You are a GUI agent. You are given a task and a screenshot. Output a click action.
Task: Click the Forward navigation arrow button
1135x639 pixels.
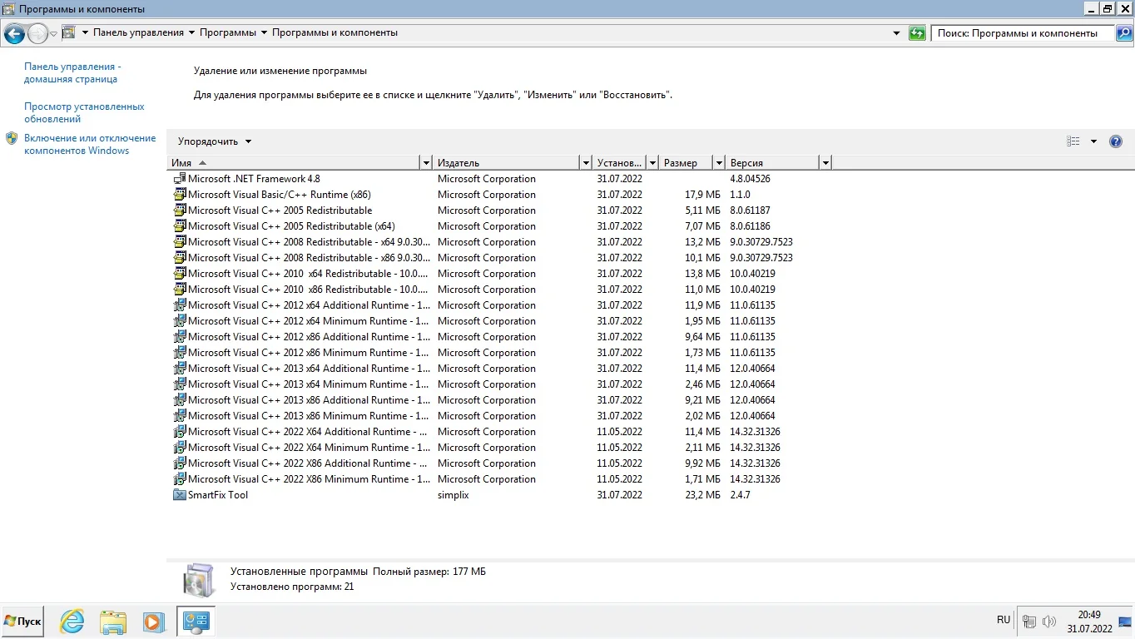(37, 33)
